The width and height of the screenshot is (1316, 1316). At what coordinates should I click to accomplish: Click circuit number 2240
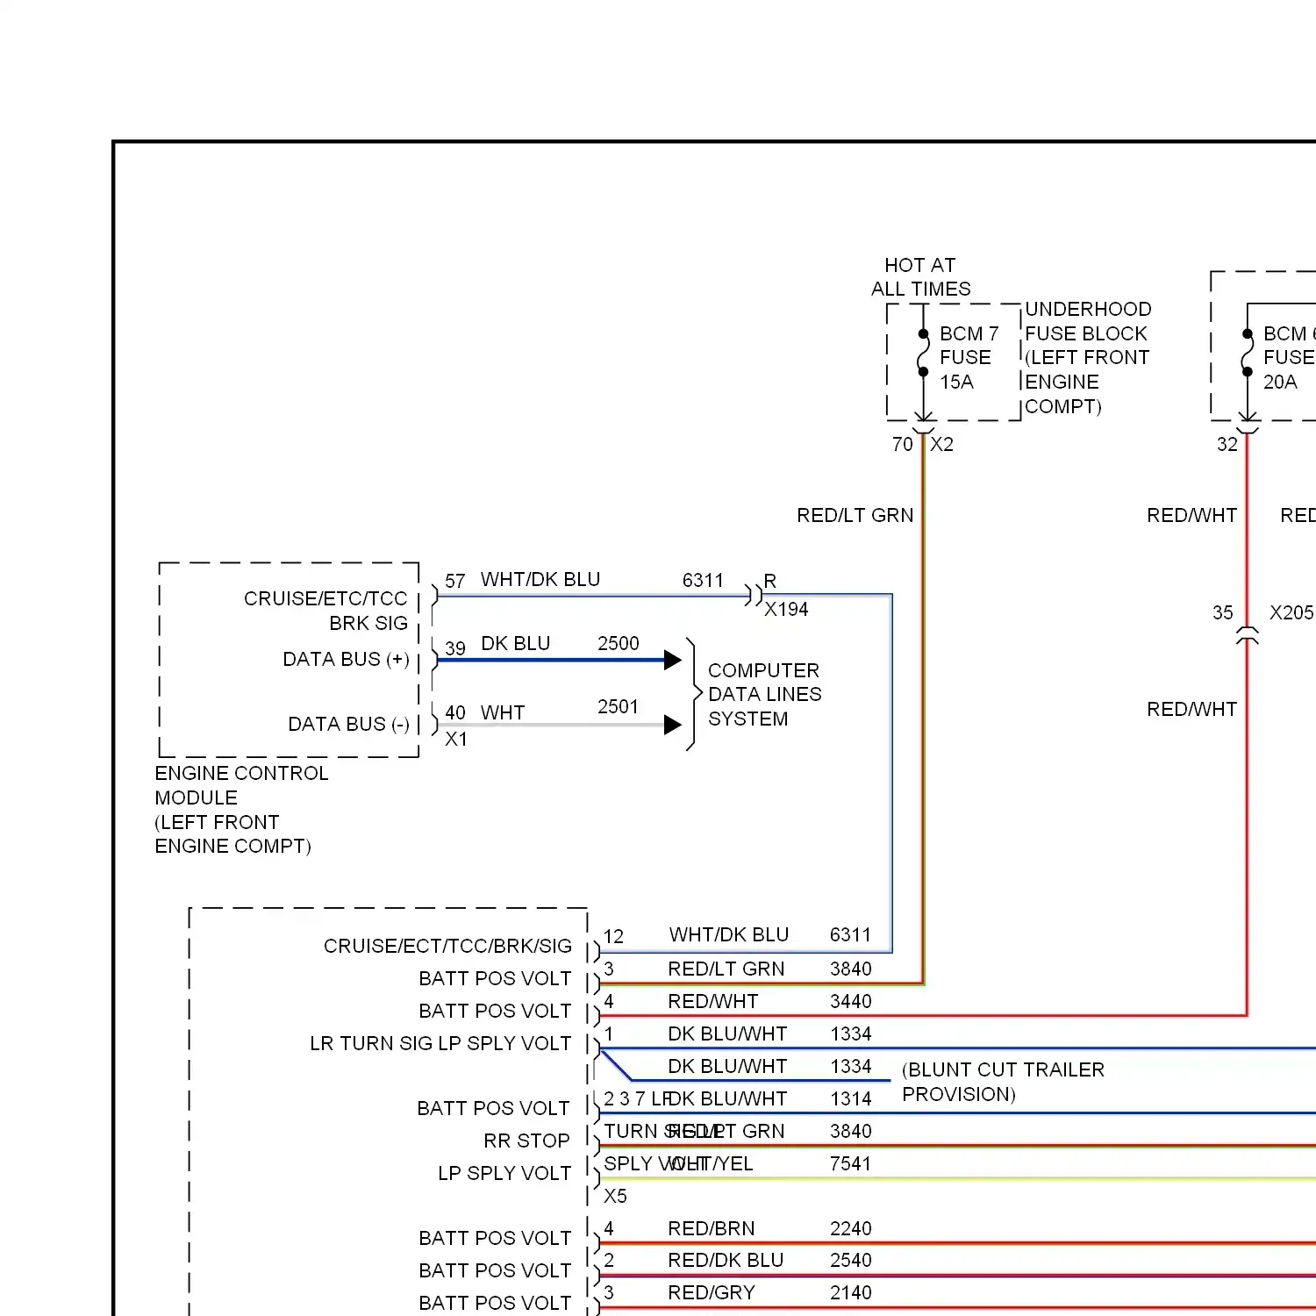tap(850, 1228)
